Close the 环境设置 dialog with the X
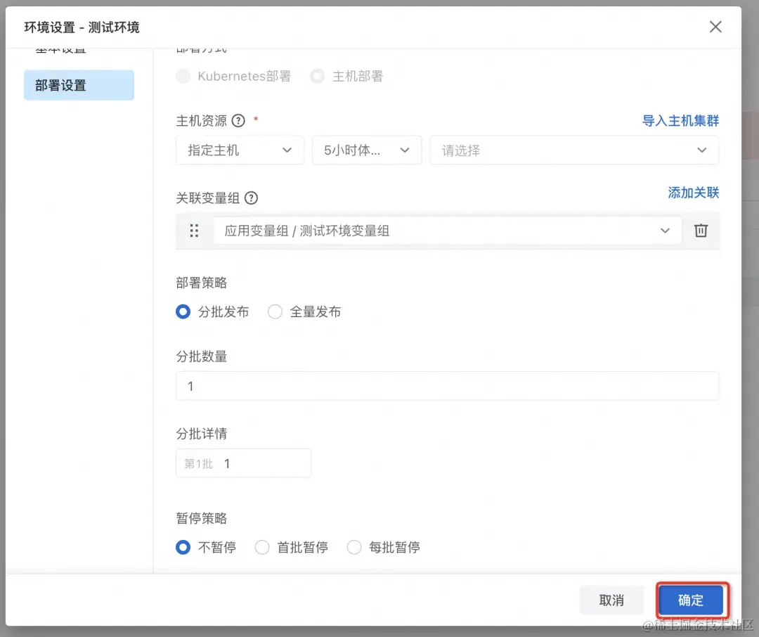The height and width of the screenshot is (637, 759). pyautogui.click(x=715, y=26)
